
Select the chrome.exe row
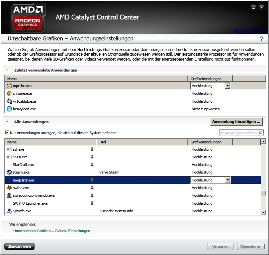point(135,93)
